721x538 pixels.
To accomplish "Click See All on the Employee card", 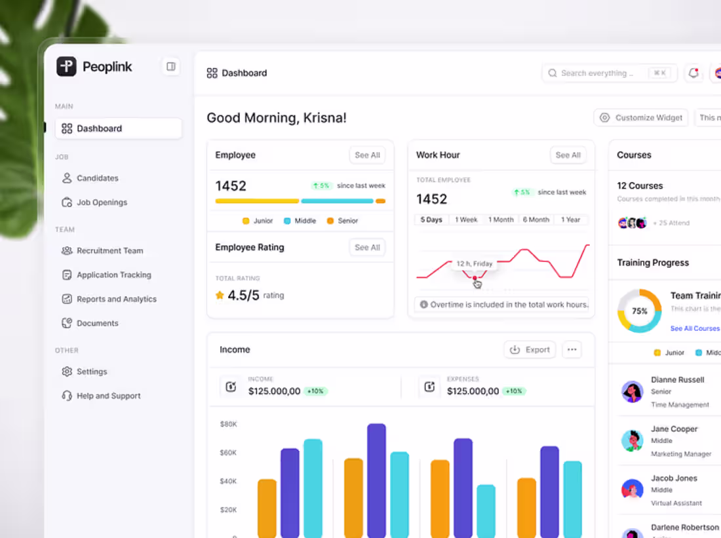I will [366, 155].
